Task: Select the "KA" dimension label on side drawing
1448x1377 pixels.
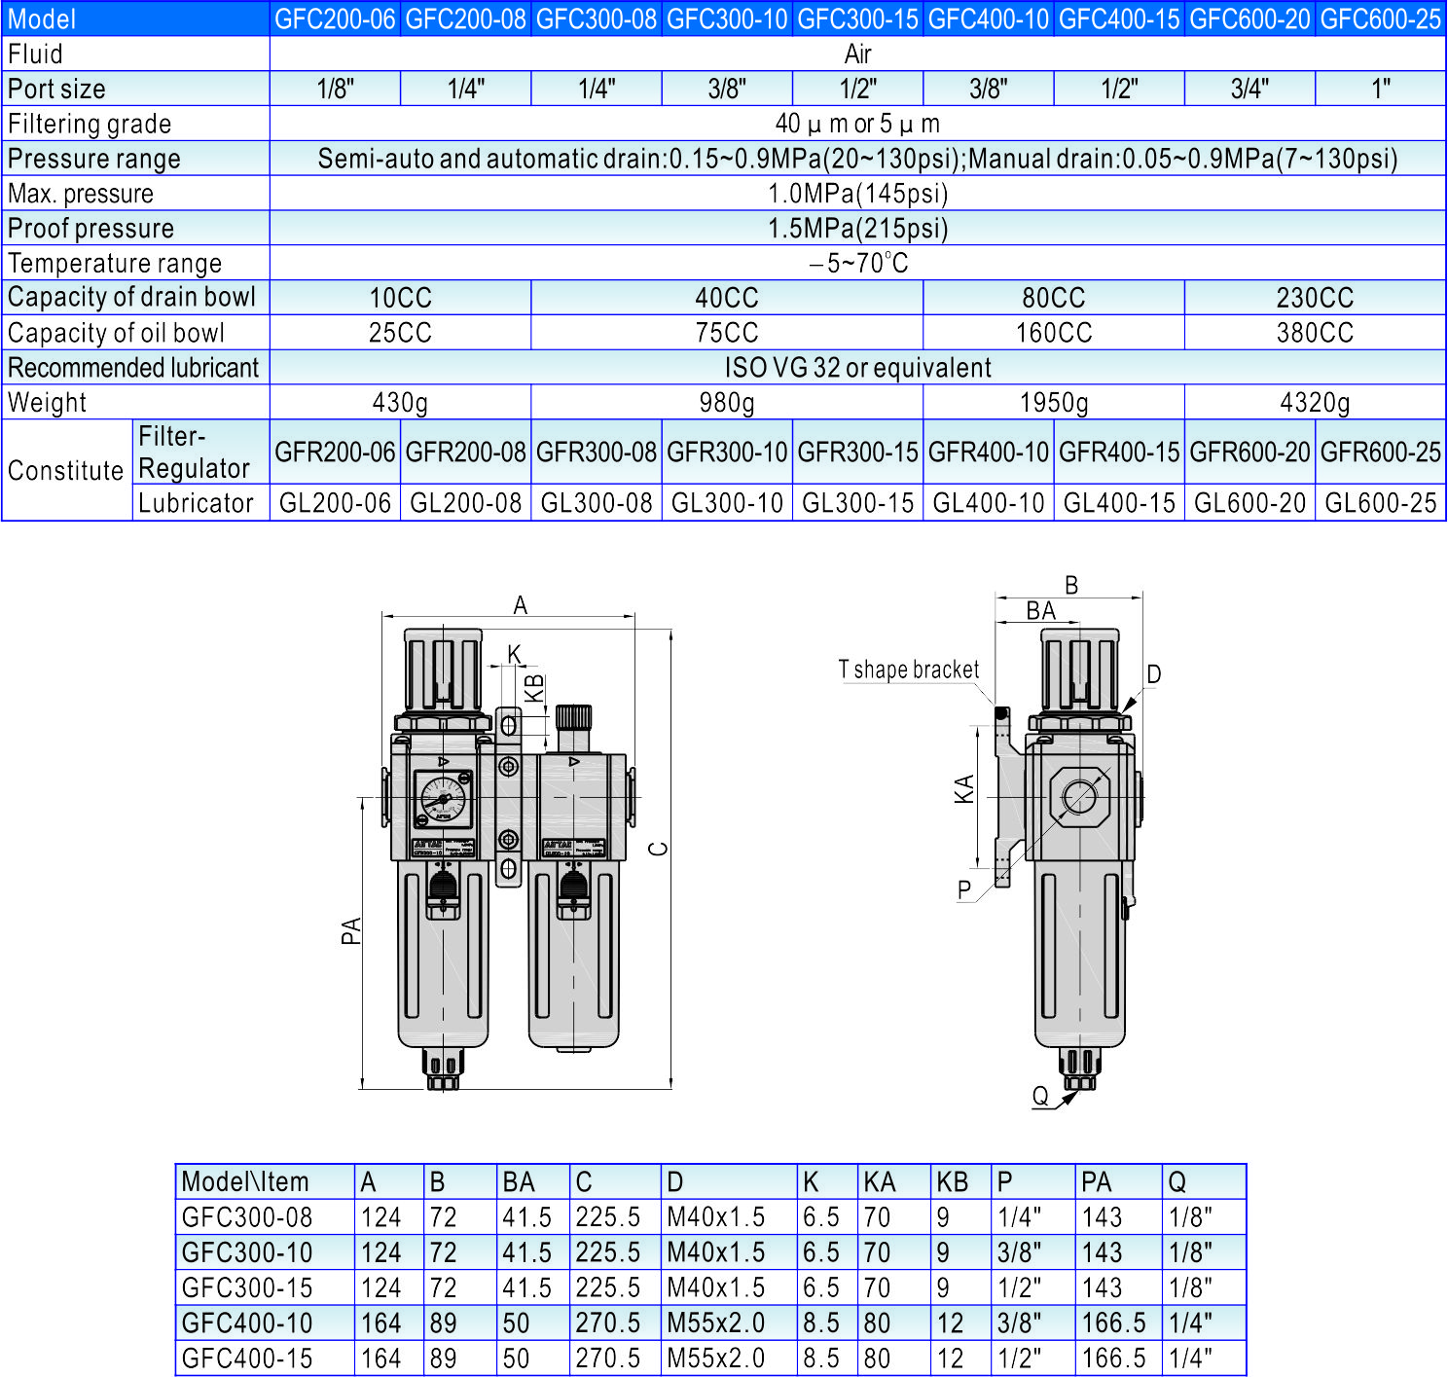Action: (963, 789)
